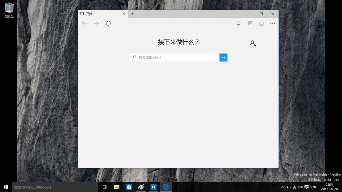Open Task View from the taskbar
This screenshot has width=342, height=192.
[x=104, y=187]
